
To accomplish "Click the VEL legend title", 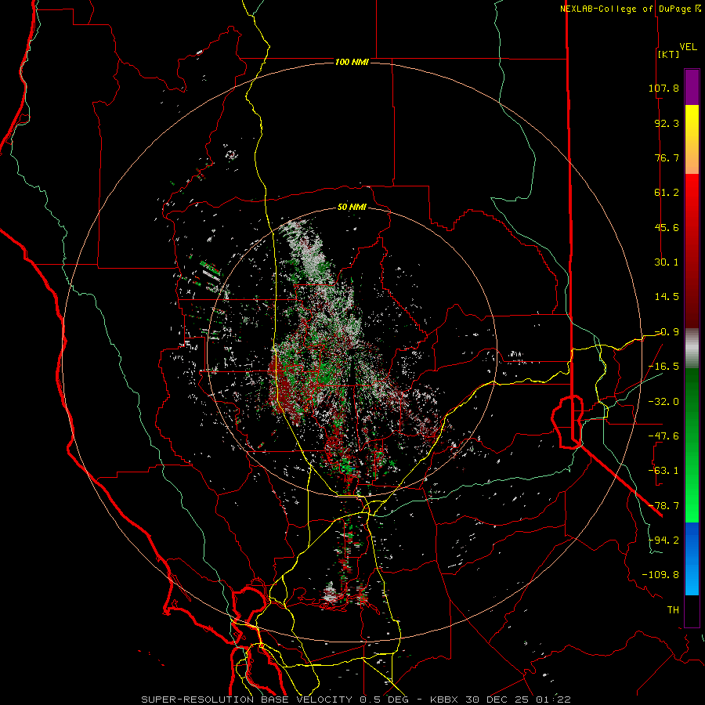I will 688,46.
